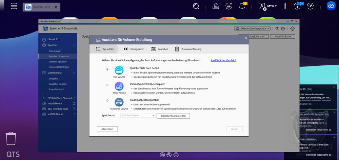Viewport: 339px width, 160px height.
Task: Click Speicherplatz nach Bedarf heading
Action: tap(145, 68)
